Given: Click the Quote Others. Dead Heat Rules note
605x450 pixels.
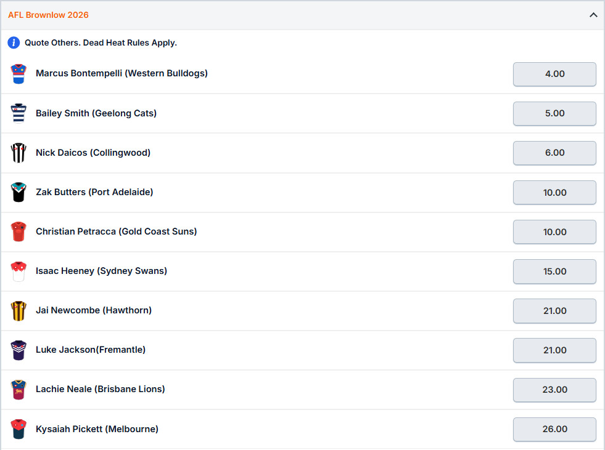Looking at the screenshot, I should (x=101, y=42).
